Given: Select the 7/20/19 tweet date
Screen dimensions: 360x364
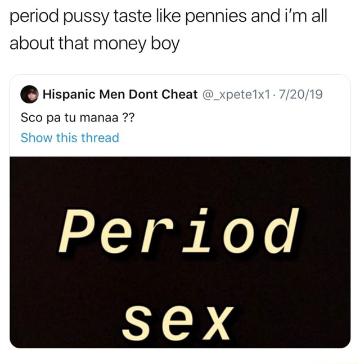Looking at the screenshot, I should click(300, 94).
